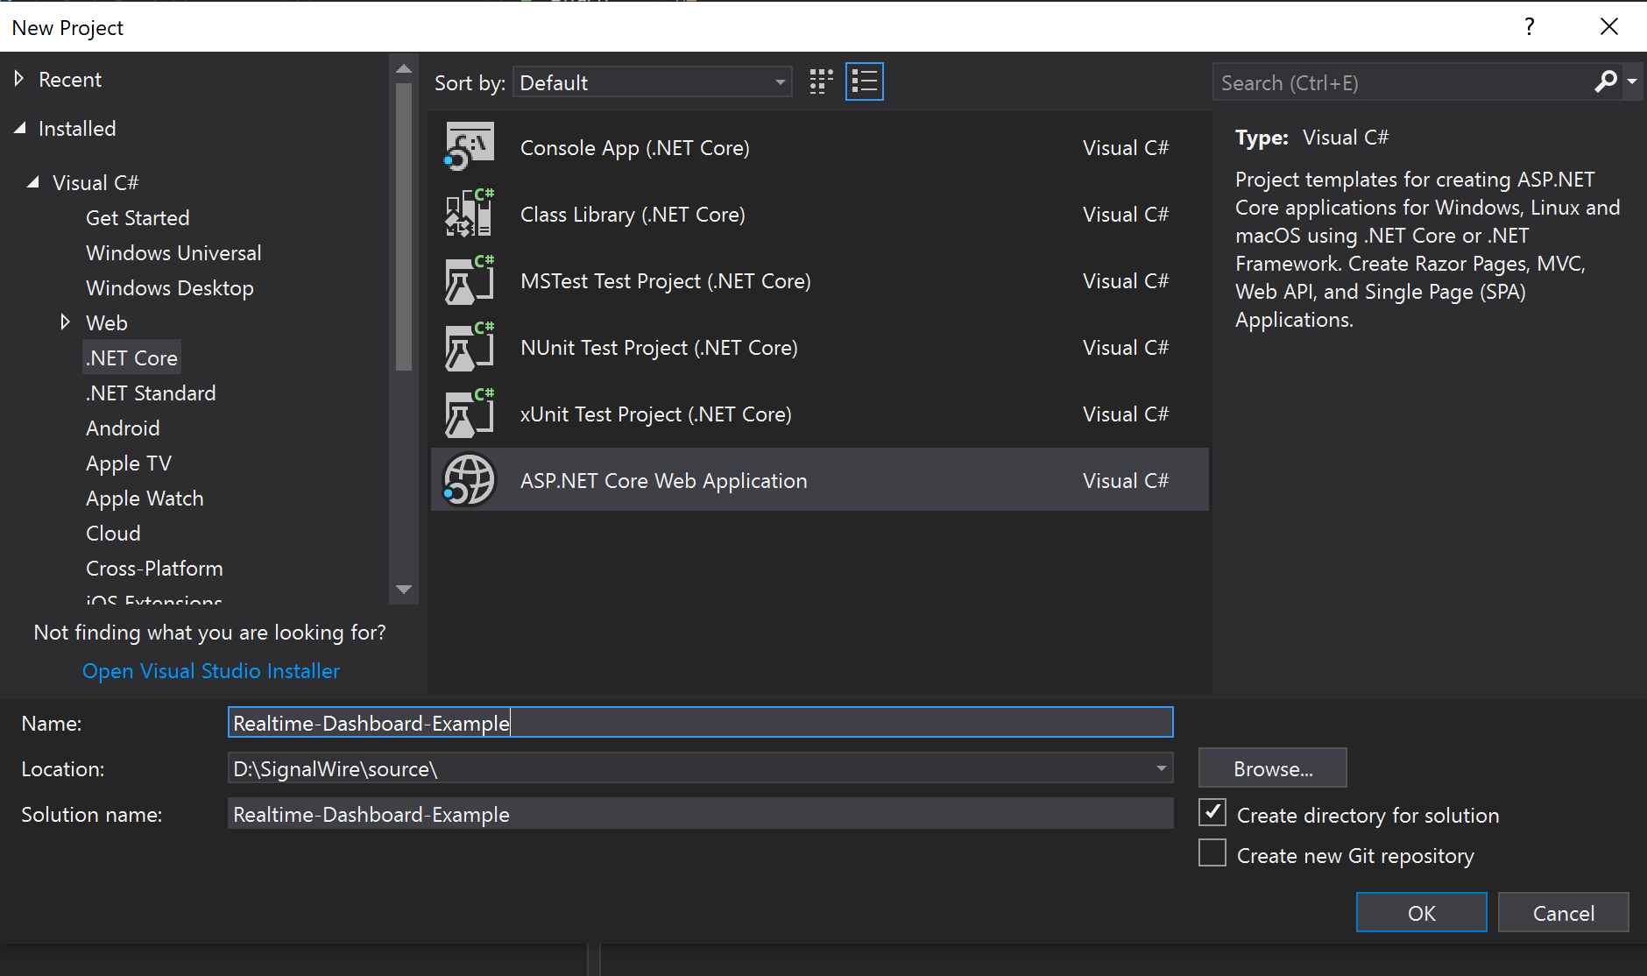Select xUnit Test Project (.NET Core) name
The height and width of the screenshot is (976, 1647).
click(655, 414)
